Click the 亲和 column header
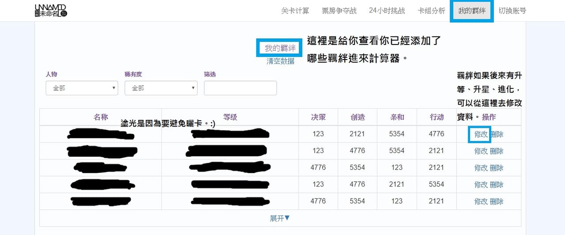565x235 pixels. tap(397, 117)
